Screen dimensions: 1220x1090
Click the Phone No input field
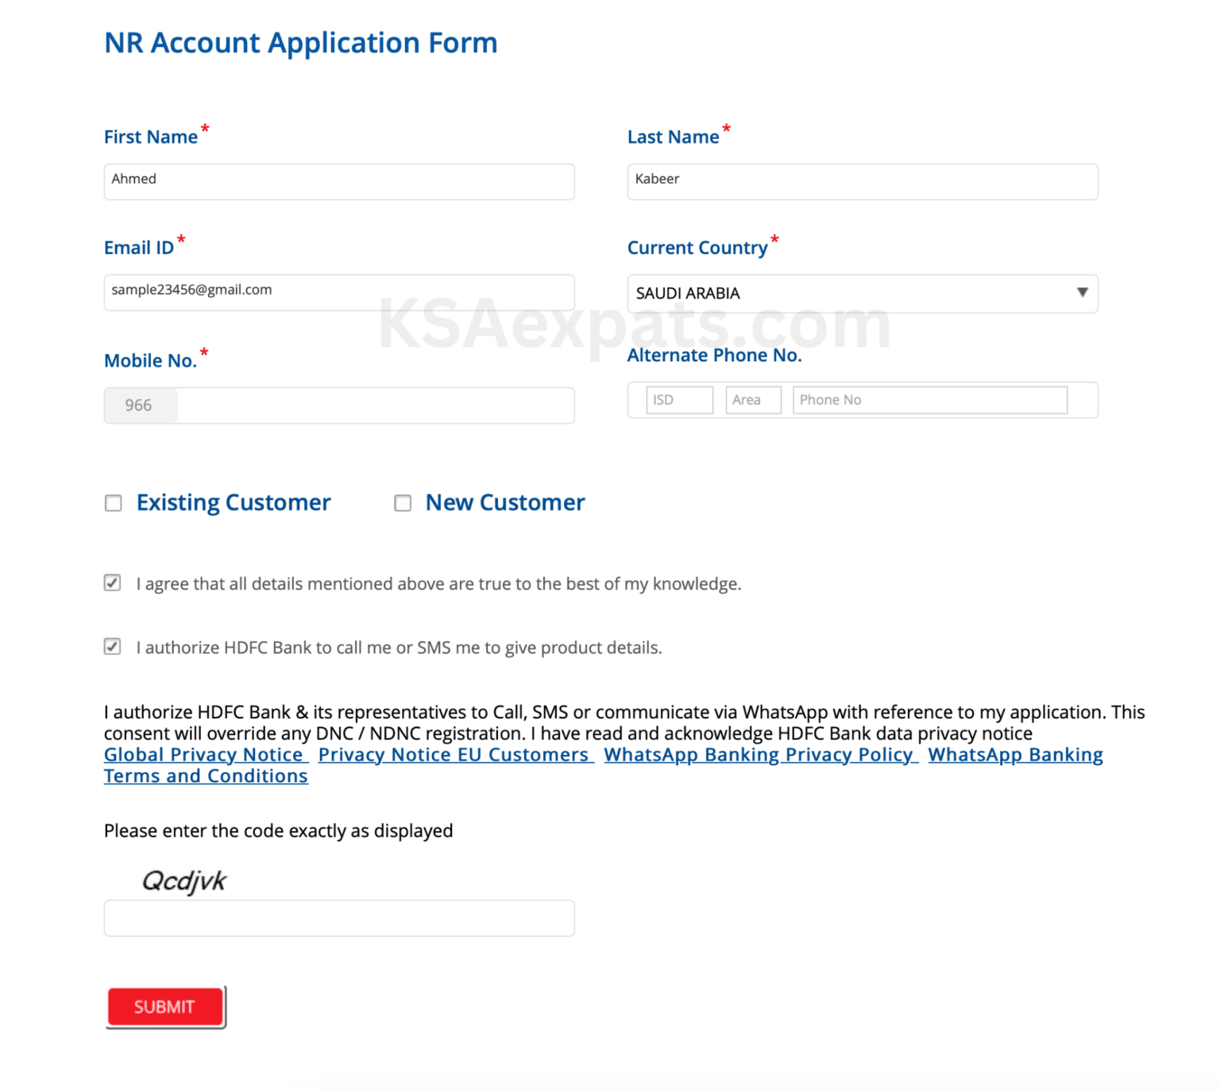(929, 399)
